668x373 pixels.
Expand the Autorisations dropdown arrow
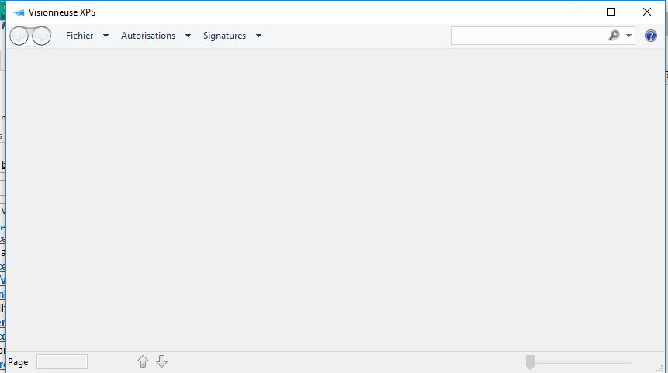188,36
